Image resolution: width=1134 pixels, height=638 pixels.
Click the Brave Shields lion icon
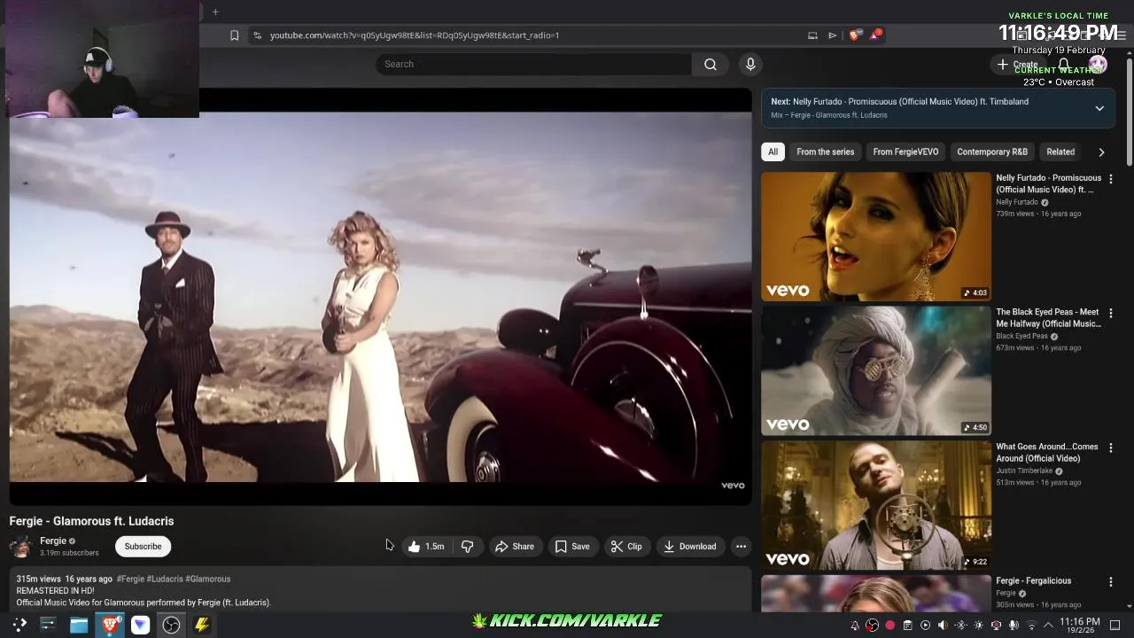[x=853, y=35]
